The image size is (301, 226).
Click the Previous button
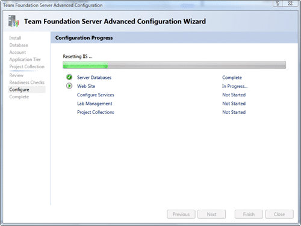coord(181,214)
